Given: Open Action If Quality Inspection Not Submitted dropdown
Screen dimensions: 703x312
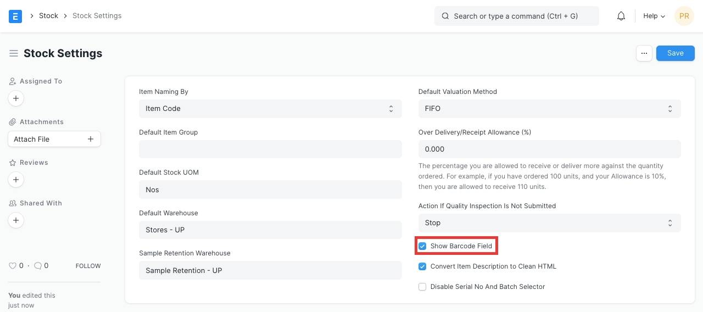Looking at the screenshot, I should click(549, 223).
